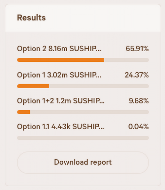
Task: Click the Option 1 3.02m SUSHIP label
Action: coord(59,75)
